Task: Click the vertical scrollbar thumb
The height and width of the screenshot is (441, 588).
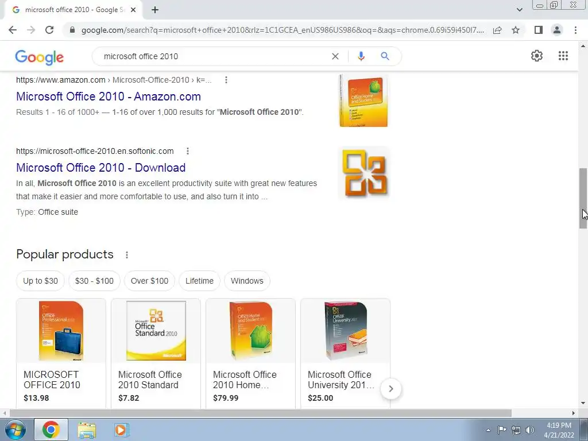Action: (x=583, y=198)
